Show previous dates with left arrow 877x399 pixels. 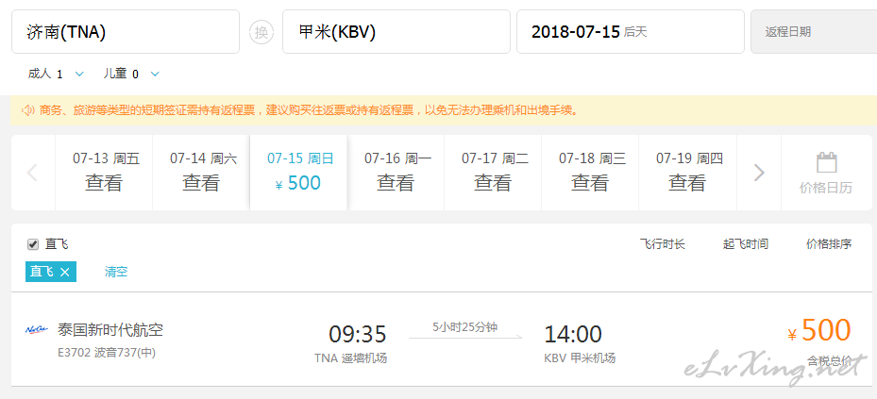33,173
